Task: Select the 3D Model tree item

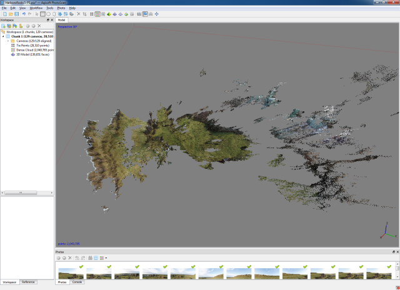Action: 30,54
